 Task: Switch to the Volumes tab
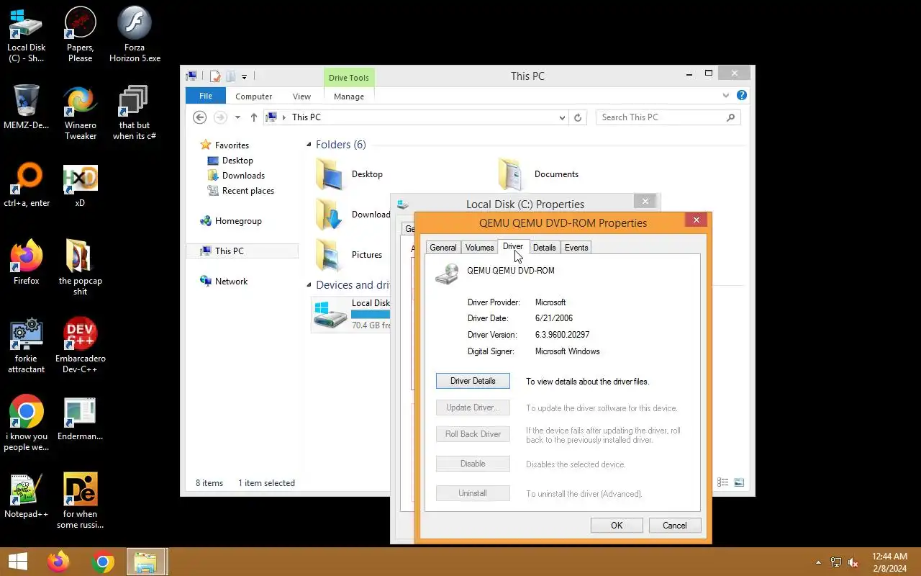(x=479, y=248)
